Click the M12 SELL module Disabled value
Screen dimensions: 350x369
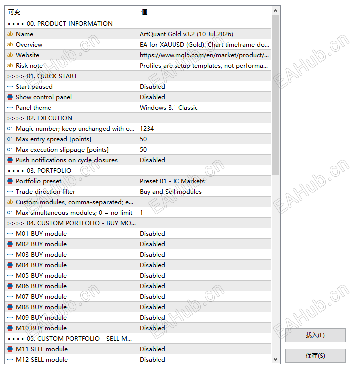pyautogui.click(x=204, y=359)
